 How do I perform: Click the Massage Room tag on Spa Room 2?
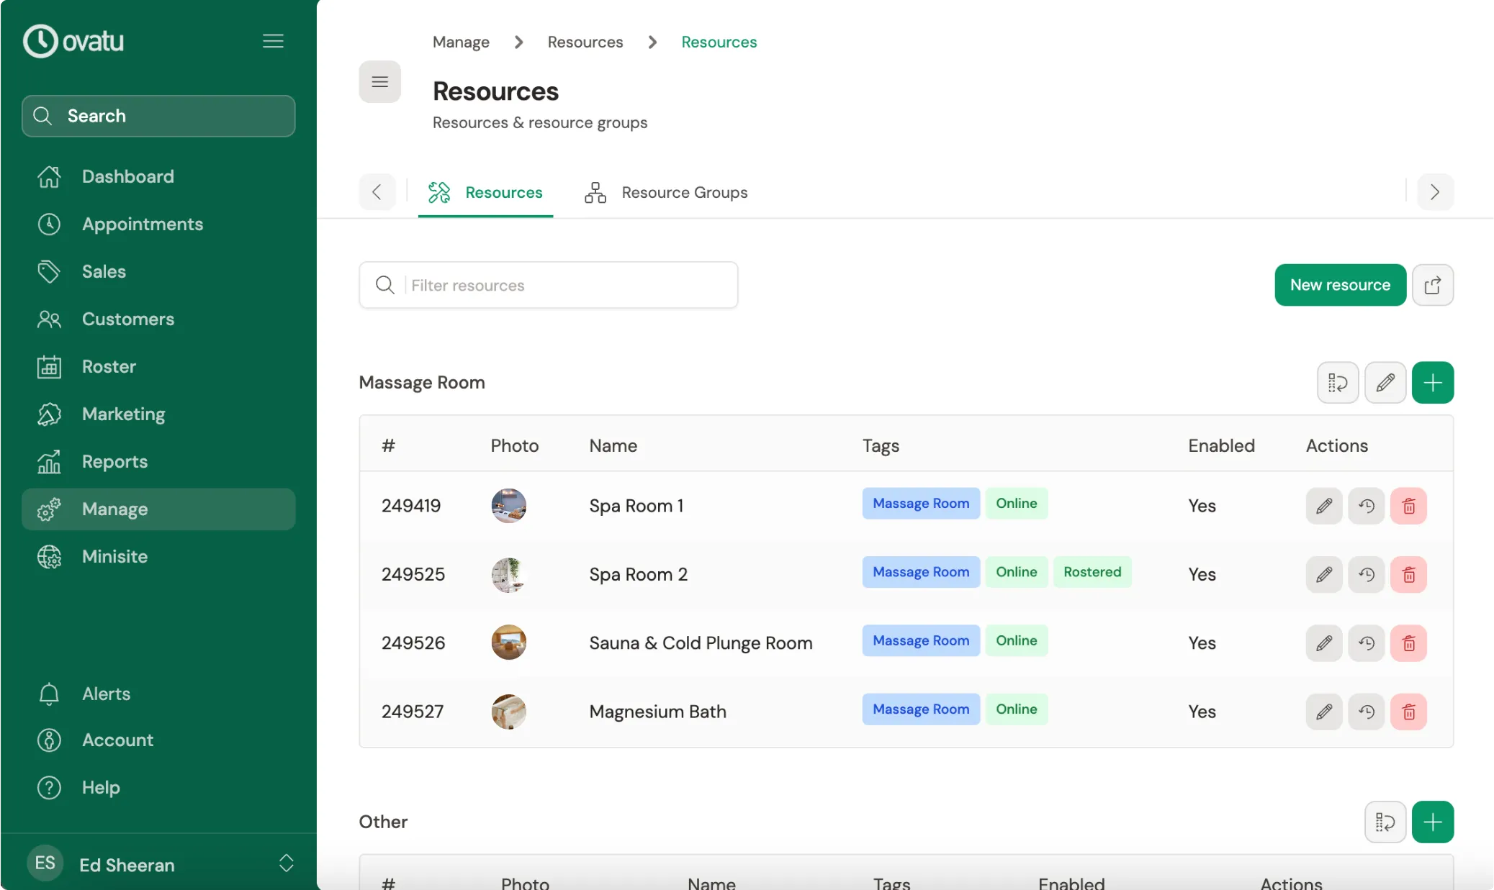pyautogui.click(x=920, y=571)
